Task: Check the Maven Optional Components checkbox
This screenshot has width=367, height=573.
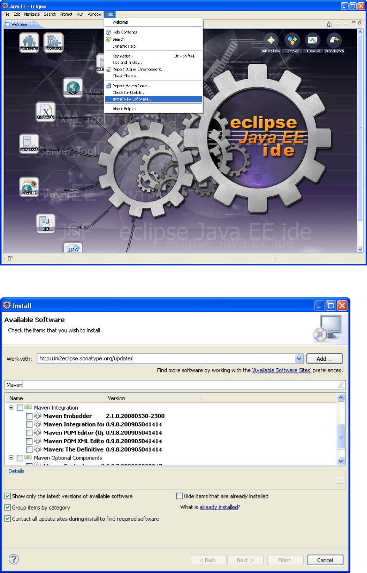Action: pyautogui.click(x=20, y=458)
